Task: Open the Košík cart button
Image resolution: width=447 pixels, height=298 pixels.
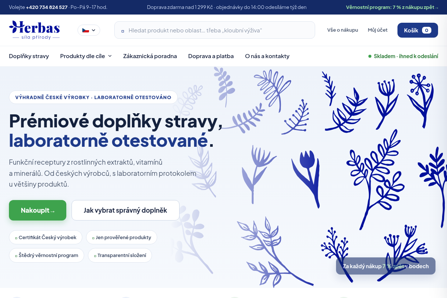Action: pyautogui.click(x=418, y=30)
